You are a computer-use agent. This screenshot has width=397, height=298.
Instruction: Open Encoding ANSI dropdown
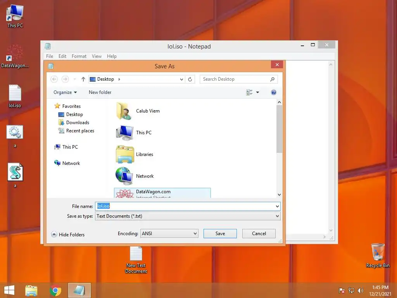(169, 233)
